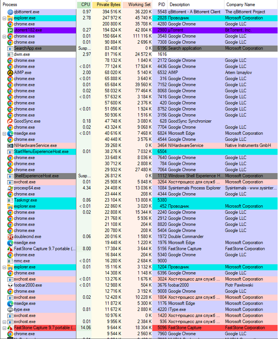
Task: Click the itype.exe icon
Action: 10,309
